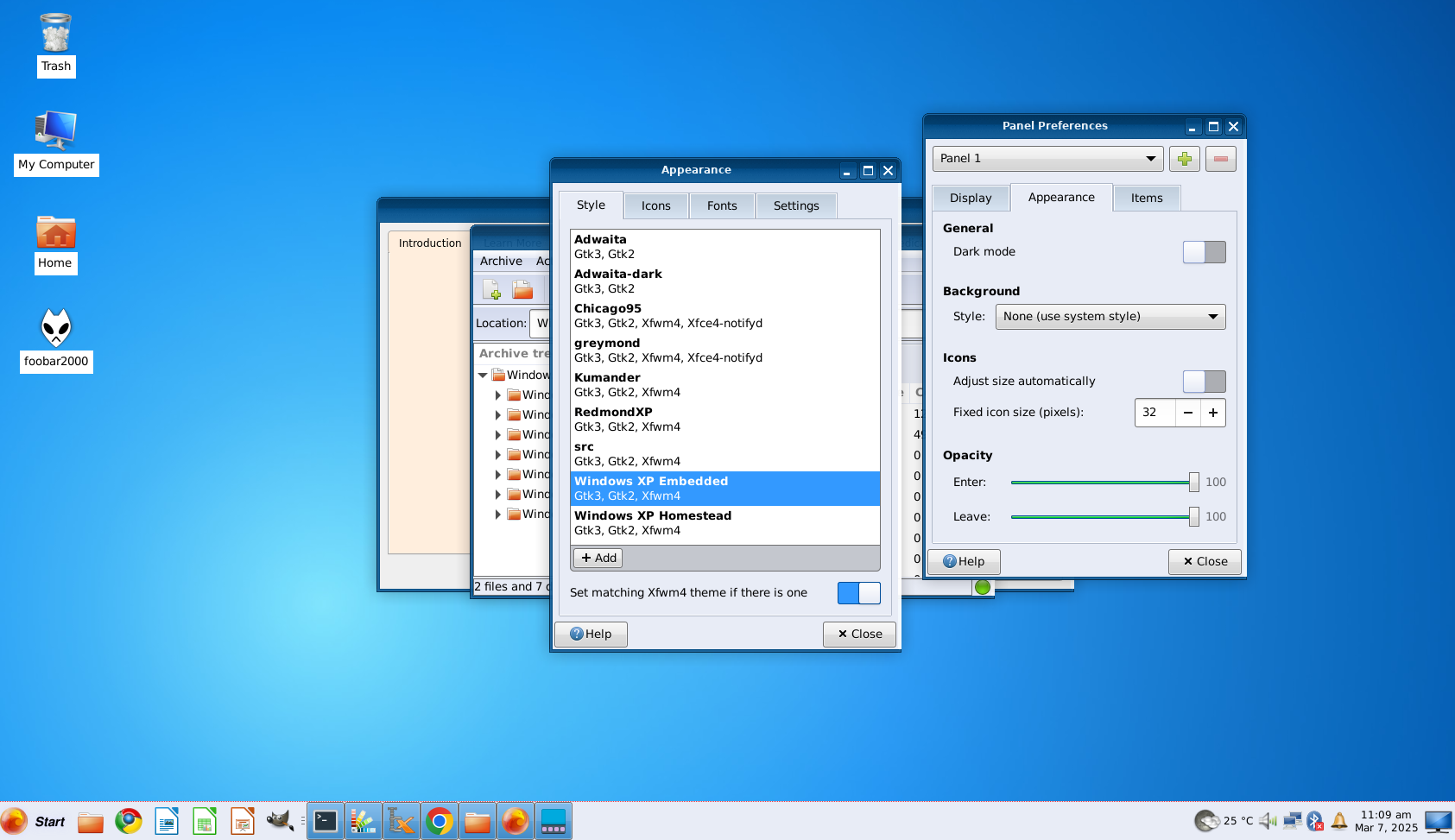Switch to the Settings tab in Appearance
This screenshot has width=1455, height=840.
tap(796, 206)
